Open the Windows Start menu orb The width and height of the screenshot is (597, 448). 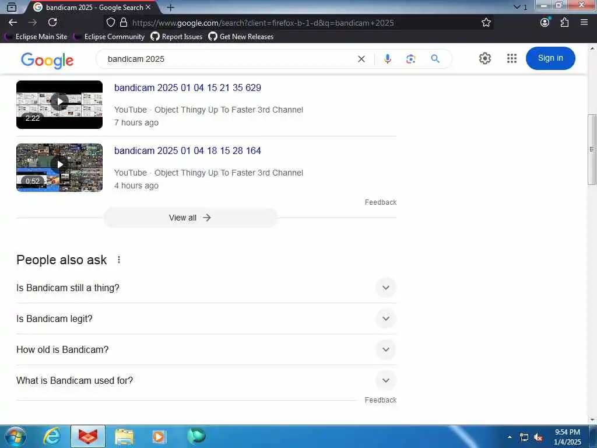click(x=15, y=436)
